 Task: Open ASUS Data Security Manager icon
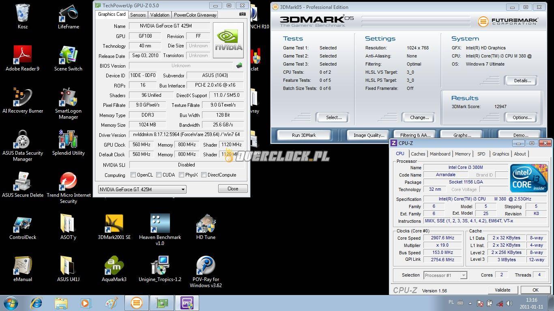(x=23, y=145)
